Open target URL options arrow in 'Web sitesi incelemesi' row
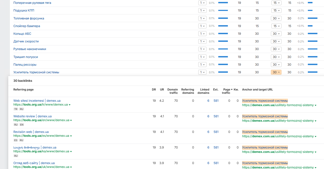This screenshot has width=324, height=169. 316,105
